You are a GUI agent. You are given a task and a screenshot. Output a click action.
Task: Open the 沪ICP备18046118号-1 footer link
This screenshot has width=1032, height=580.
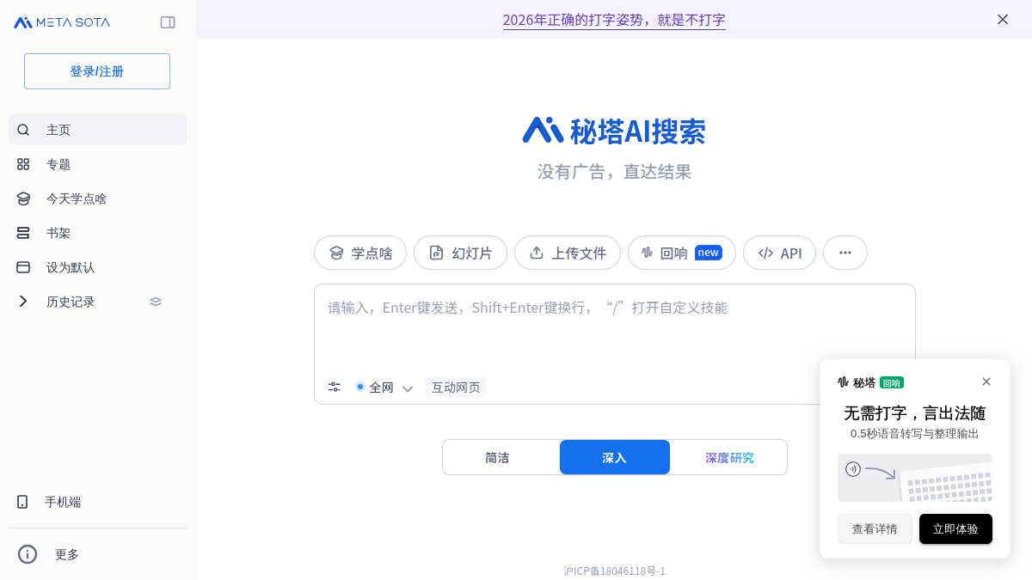pyautogui.click(x=615, y=571)
